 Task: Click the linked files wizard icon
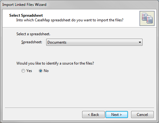tap(147, 18)
